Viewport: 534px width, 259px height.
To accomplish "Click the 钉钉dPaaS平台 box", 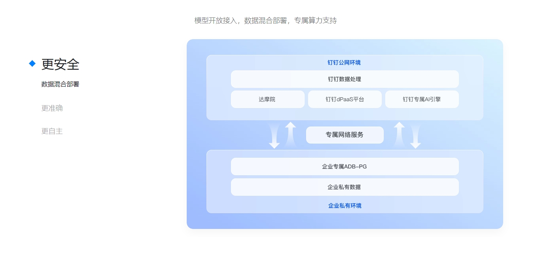I will [345, 99].
